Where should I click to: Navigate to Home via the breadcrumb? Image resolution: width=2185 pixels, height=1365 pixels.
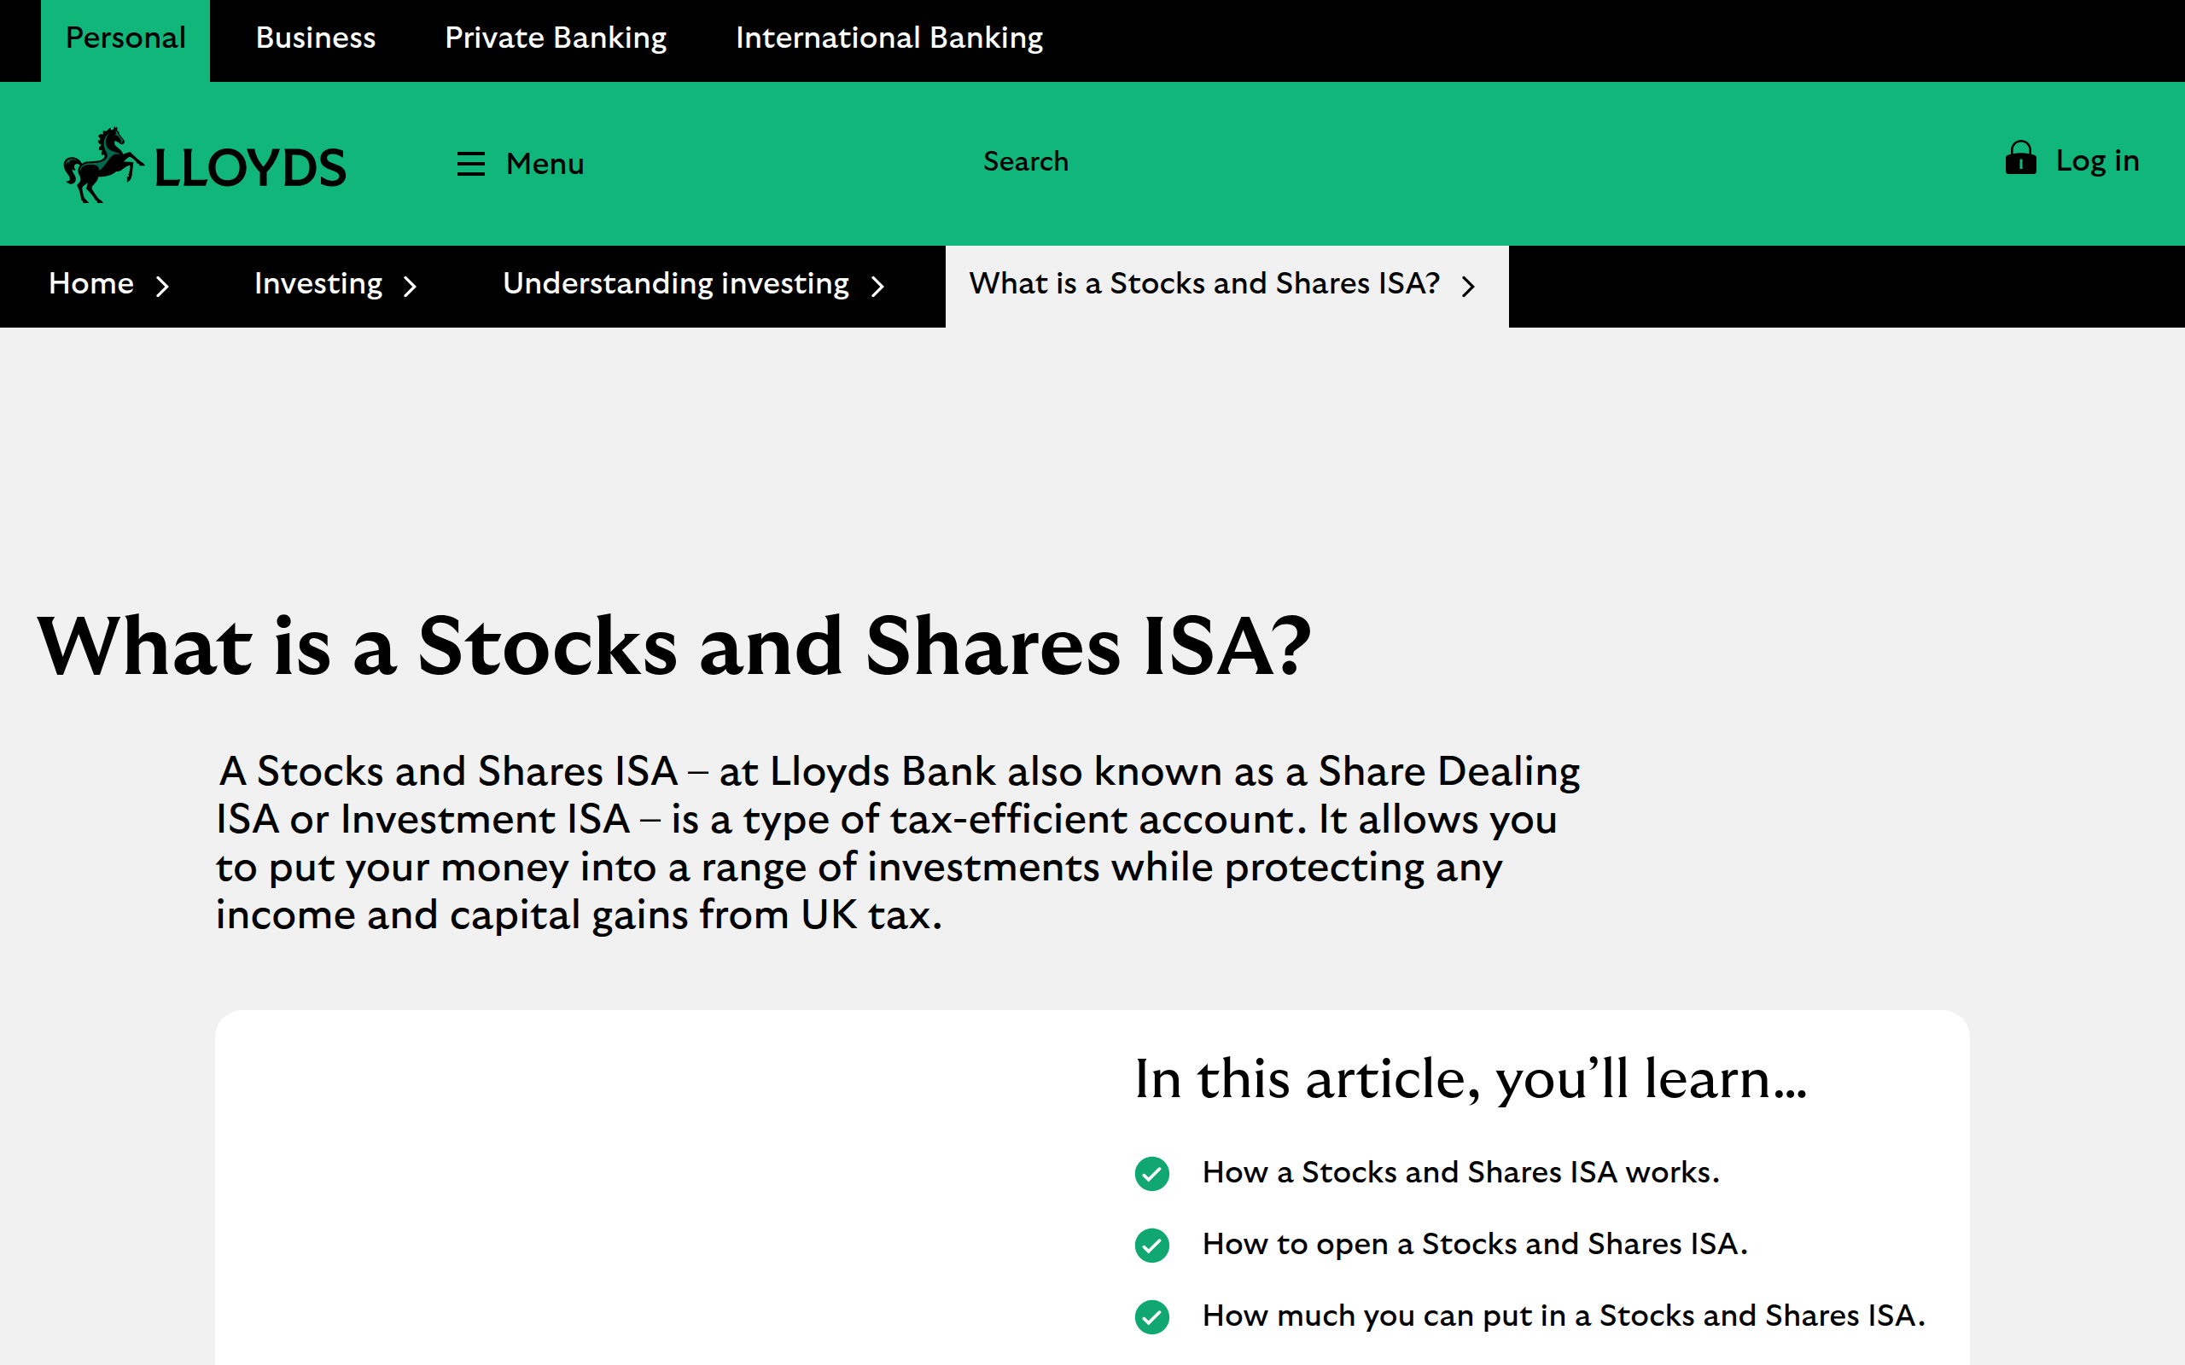(x=91, y=283)
